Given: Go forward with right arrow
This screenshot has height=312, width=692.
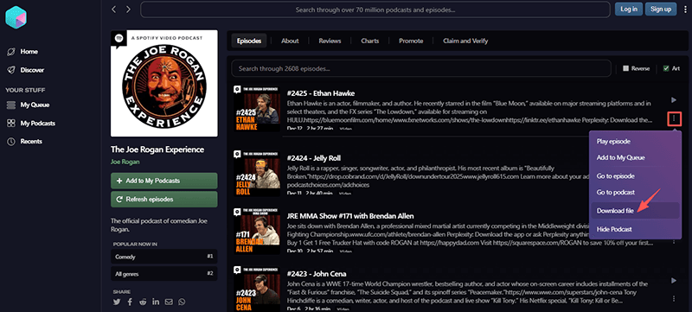Looking at the screenshot, I should point(128,10).
